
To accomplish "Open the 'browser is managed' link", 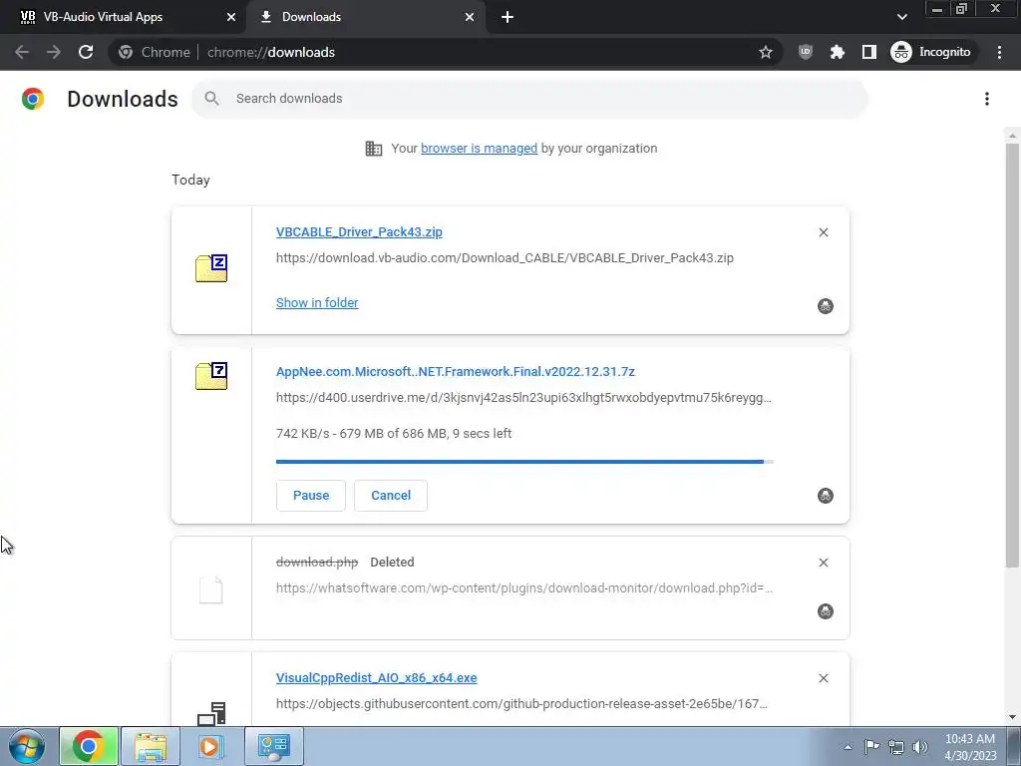I will 480,149.
